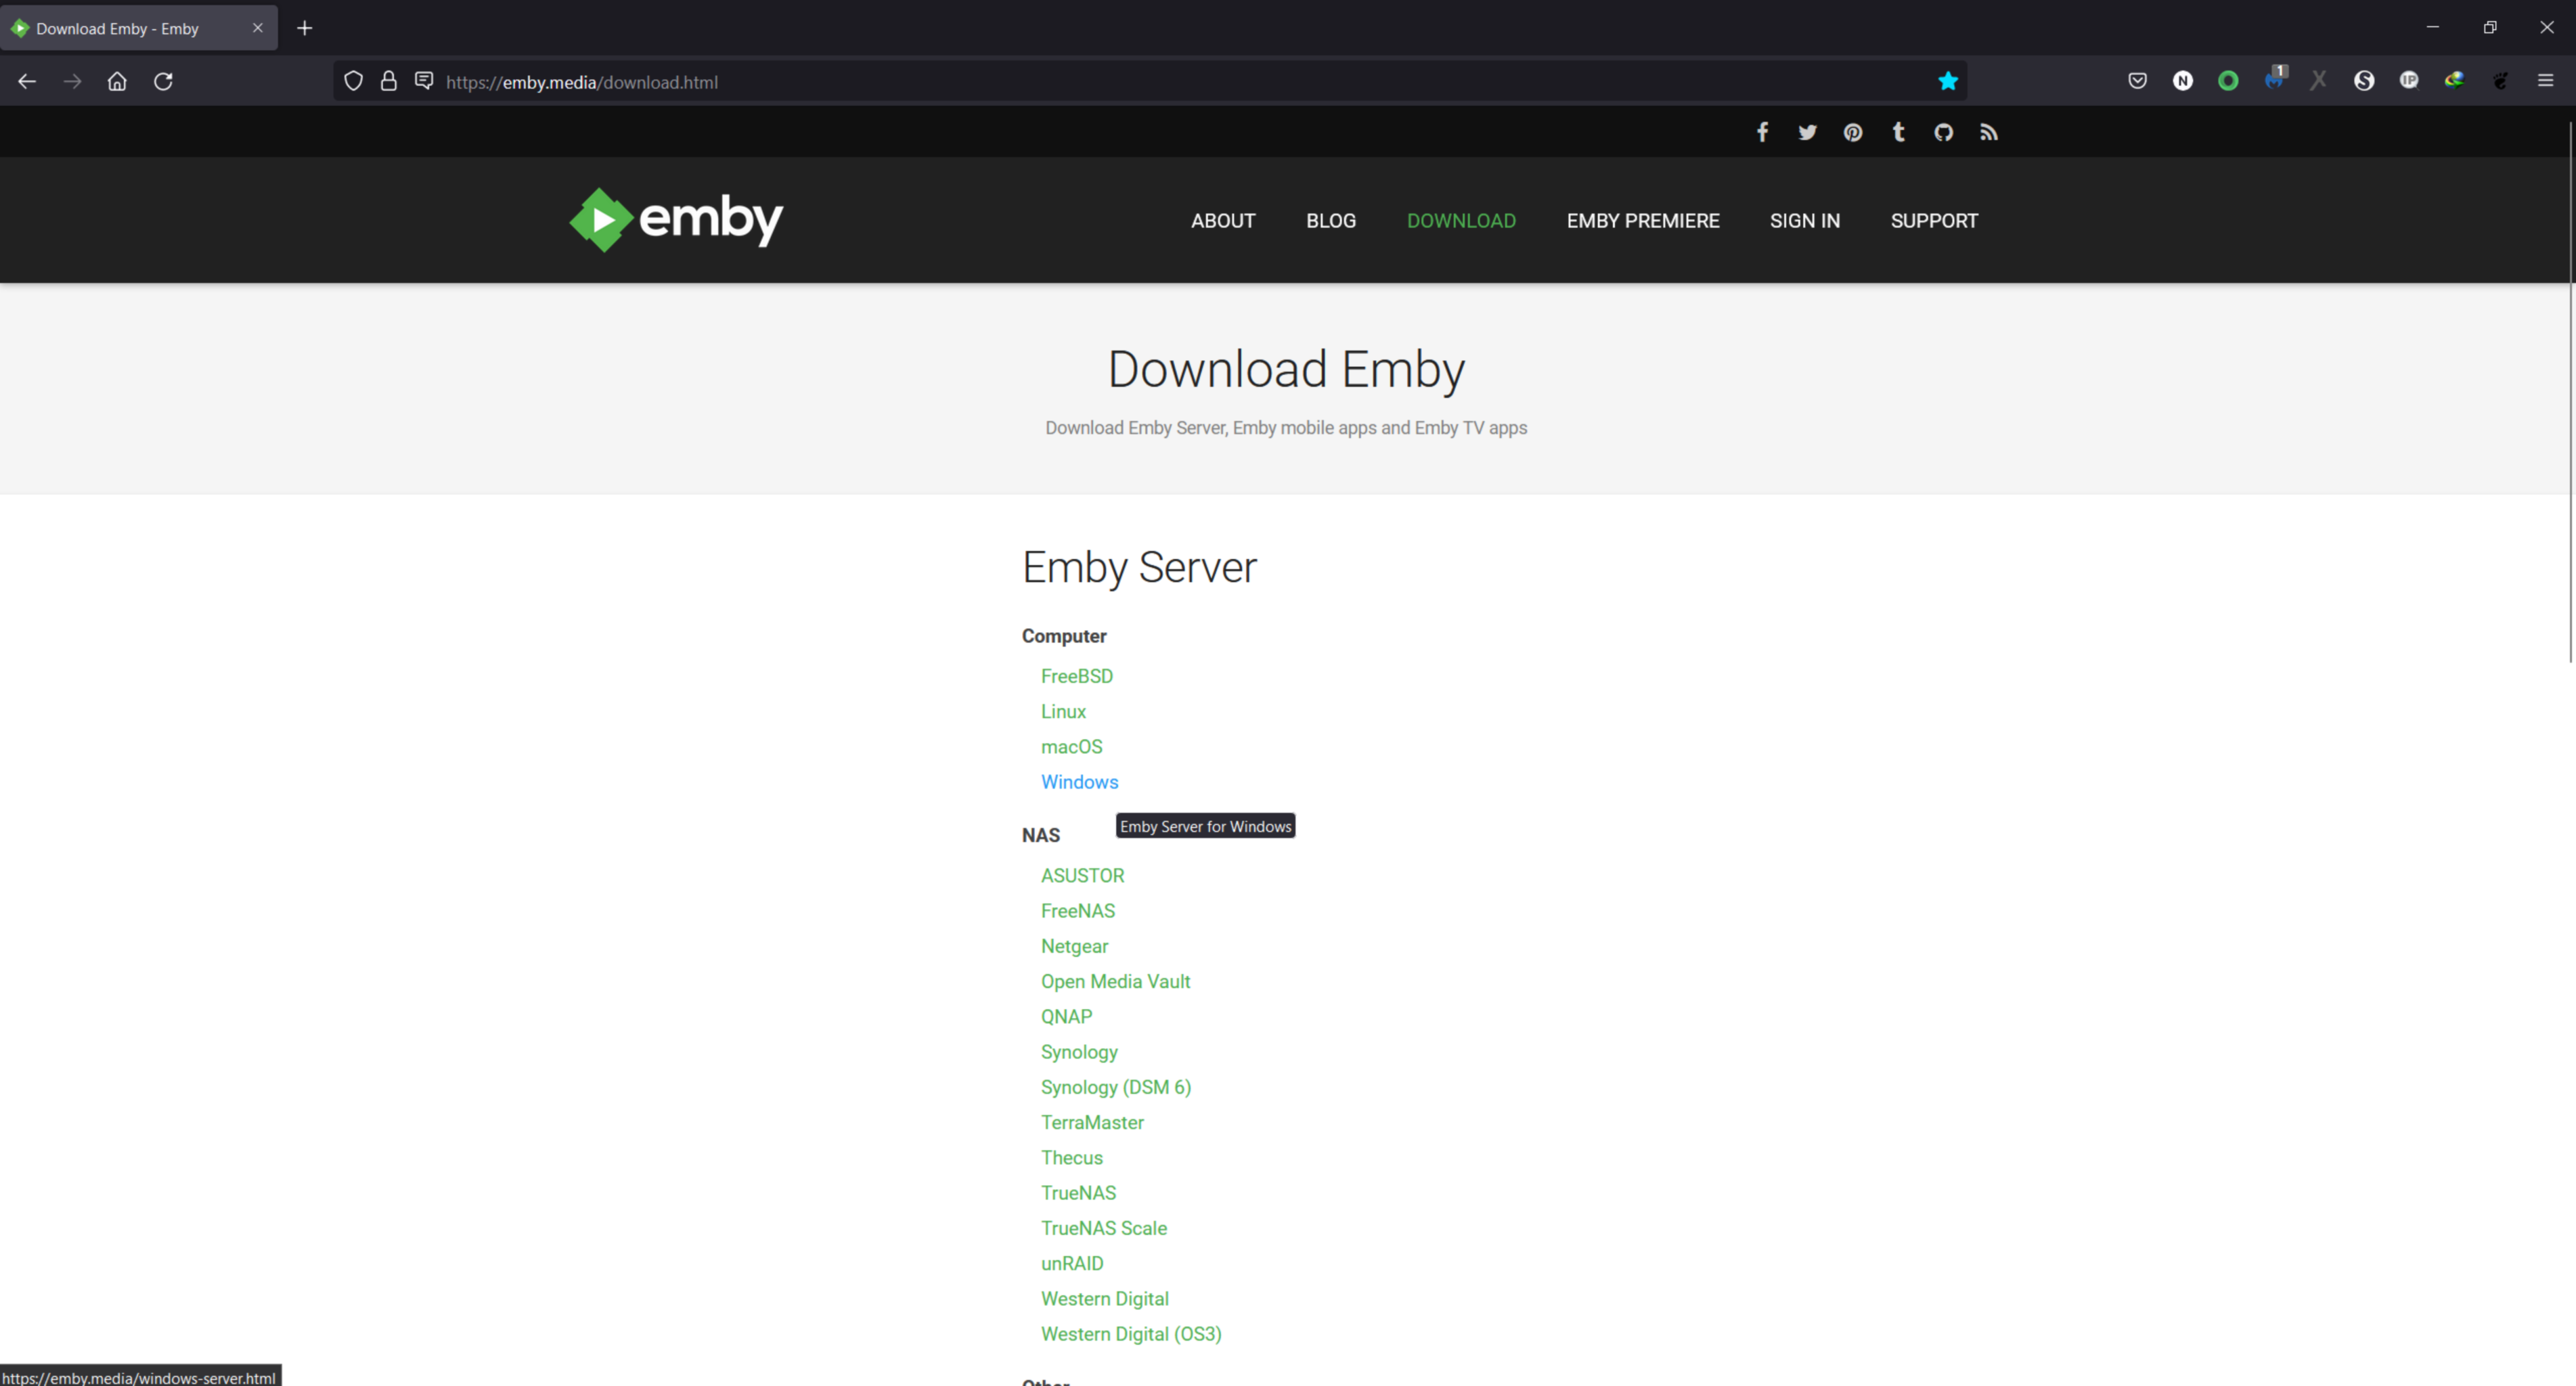Open the Pinterest social icon
This screenshot has height=1386, width=2576.
coord(1853,132)
